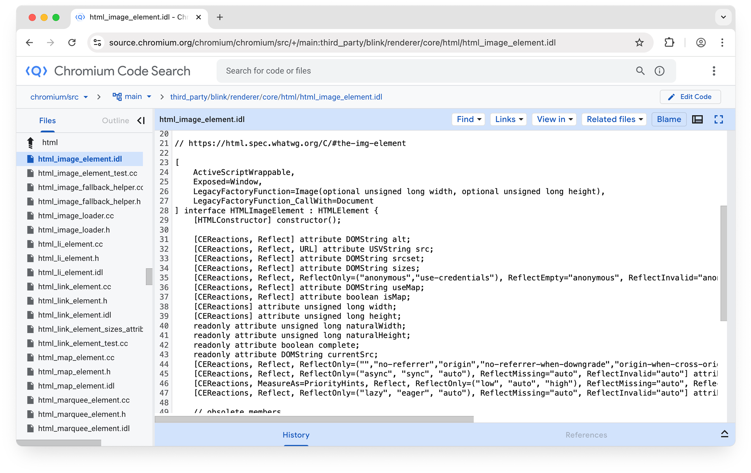The image size is (751, 473).
Task: Go up to parent html folder
Action: [x=31, y=142]
